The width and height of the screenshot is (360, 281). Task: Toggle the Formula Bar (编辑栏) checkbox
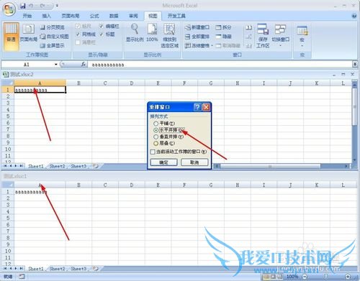102,26
